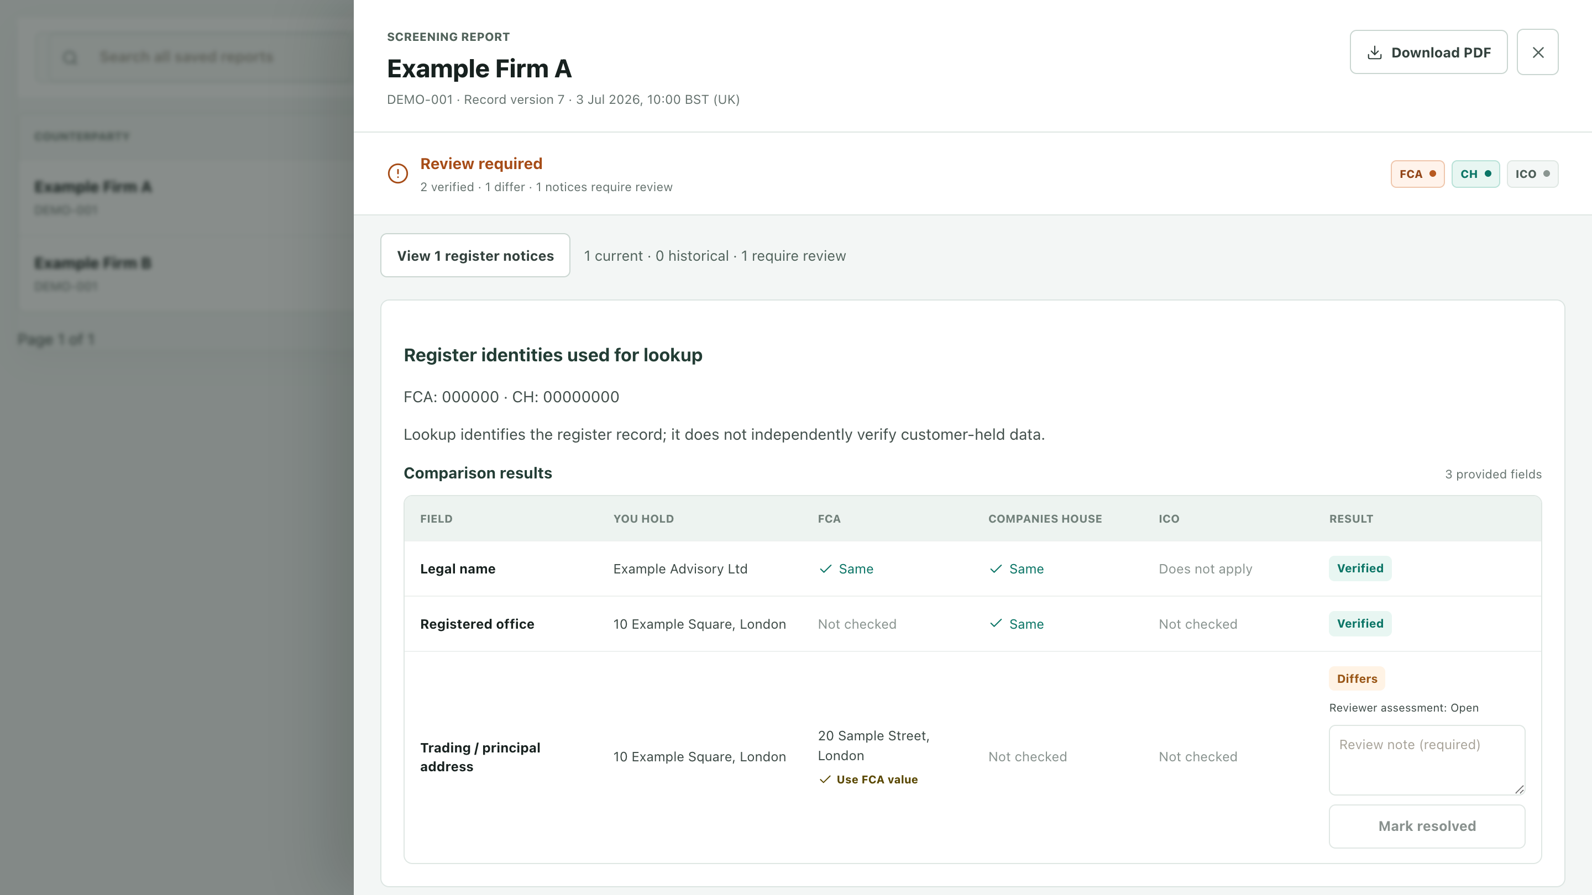The height and width of the screenshot is (895, 1592).
Task: Select the CH status badge
Action: [1475, 174]
